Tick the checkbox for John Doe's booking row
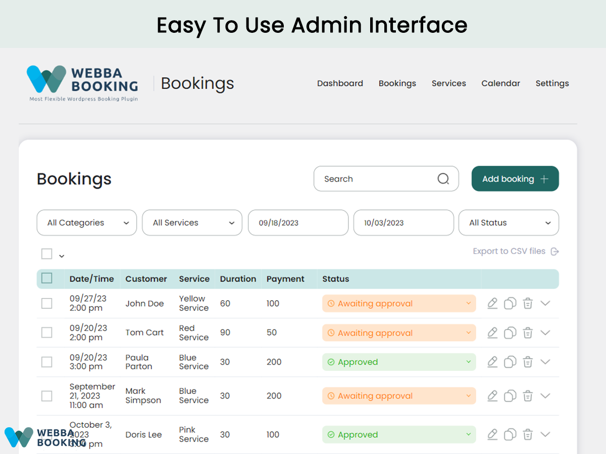The height and width of the screenshot is (454, 606). [x=47, y=303]
